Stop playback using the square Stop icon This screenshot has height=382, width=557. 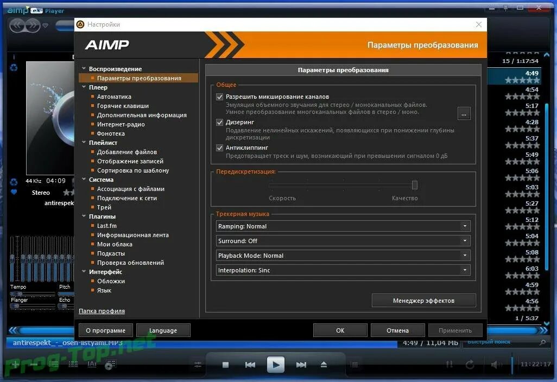coord(225,365)
